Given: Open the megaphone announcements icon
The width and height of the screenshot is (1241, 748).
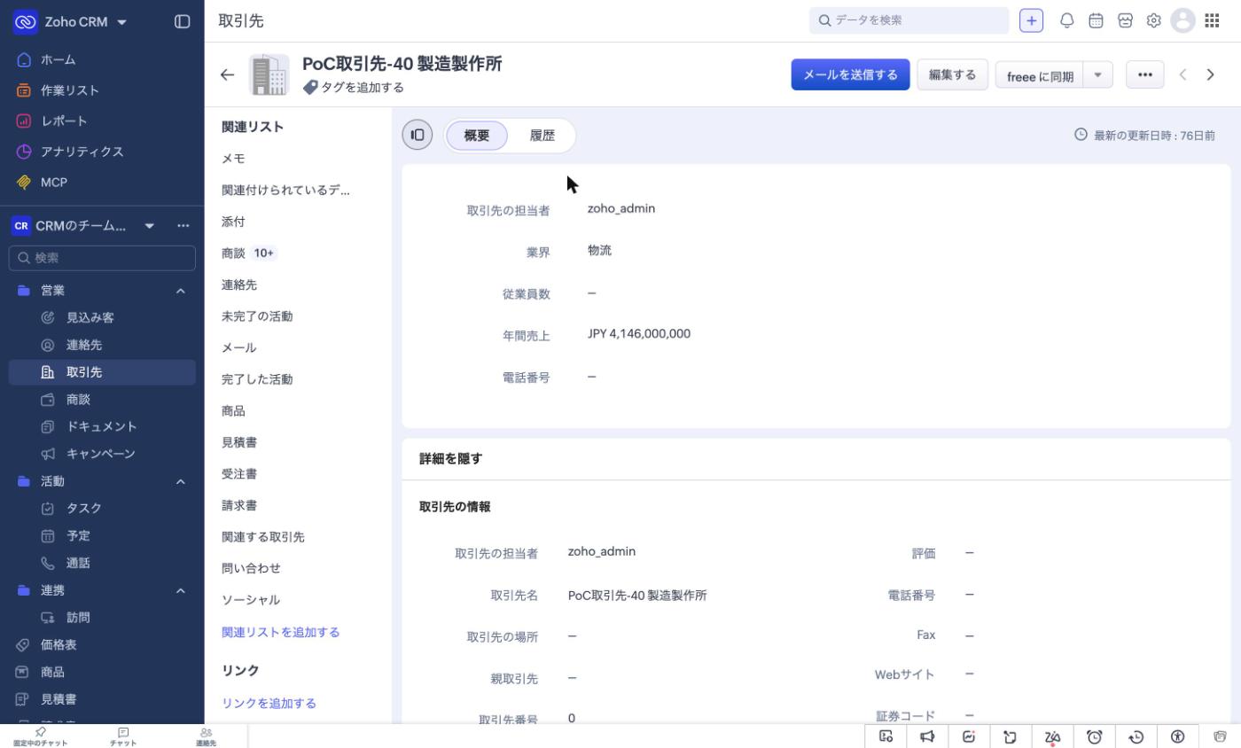Looking at the screenshot, I should coord(927,736).
